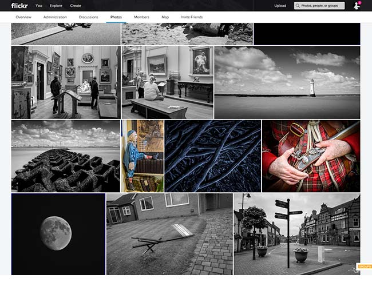372x286 pixels.
Task: Open the blue leaf veins photo
Action: coord(213,156)
